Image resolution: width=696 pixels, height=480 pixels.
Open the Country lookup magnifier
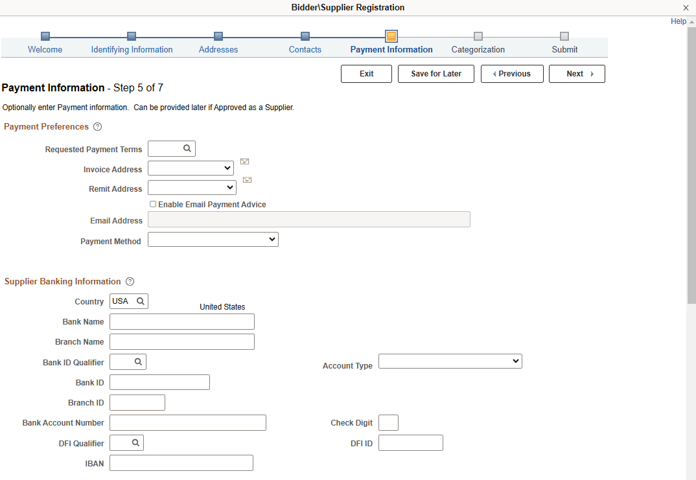pos(140,301)
